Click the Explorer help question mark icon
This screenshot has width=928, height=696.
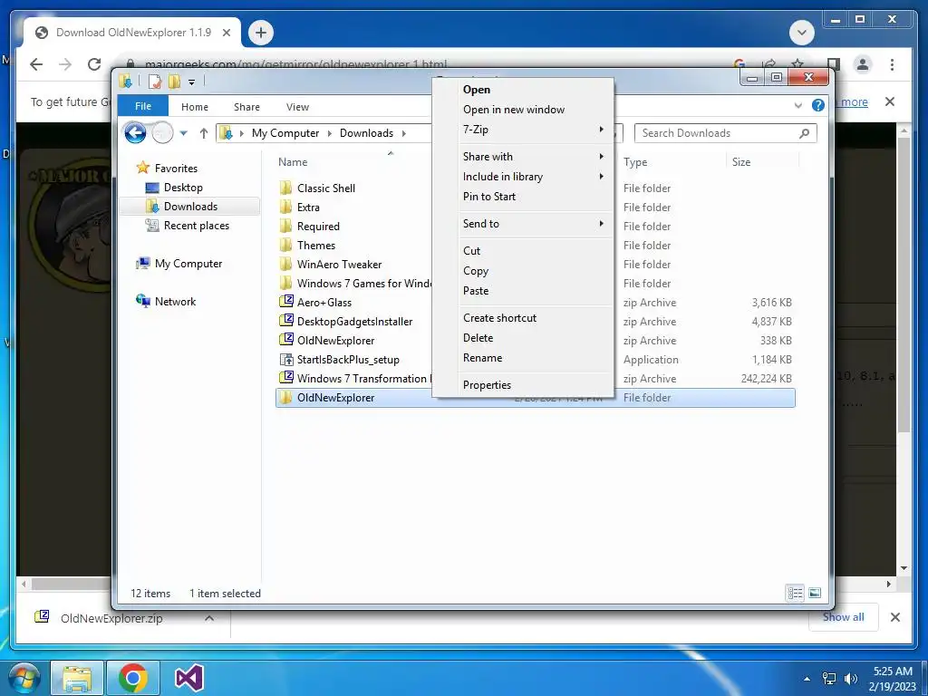pos(818,105)
